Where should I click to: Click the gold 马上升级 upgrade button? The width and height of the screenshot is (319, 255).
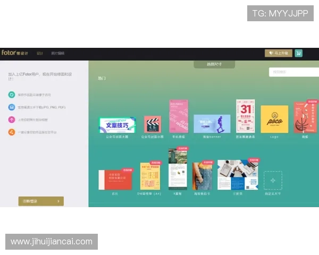click(x=278, y=53)
